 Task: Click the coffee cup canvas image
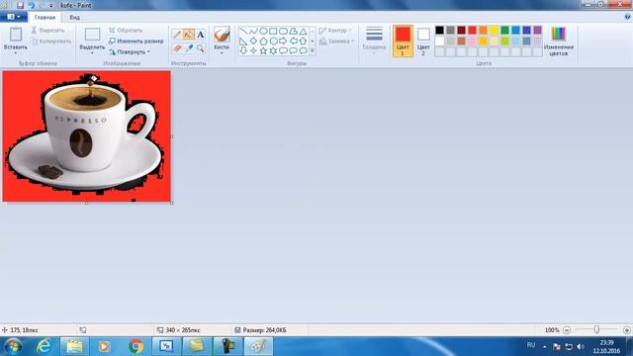tap(87, 136)
